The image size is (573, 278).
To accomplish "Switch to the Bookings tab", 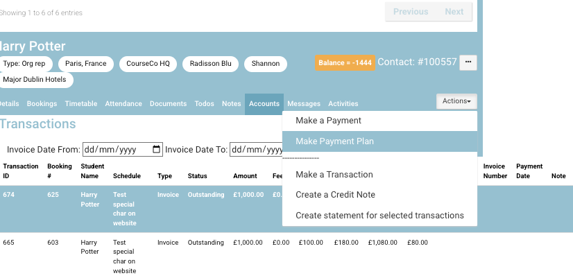I will click(42, 104).
